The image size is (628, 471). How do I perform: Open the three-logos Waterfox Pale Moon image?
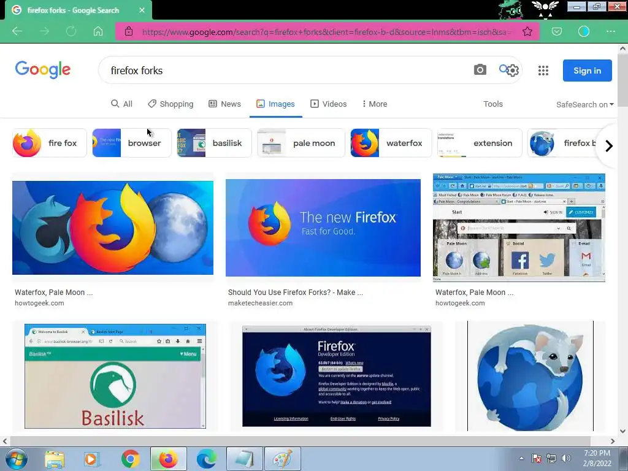(x=113, y=228)
